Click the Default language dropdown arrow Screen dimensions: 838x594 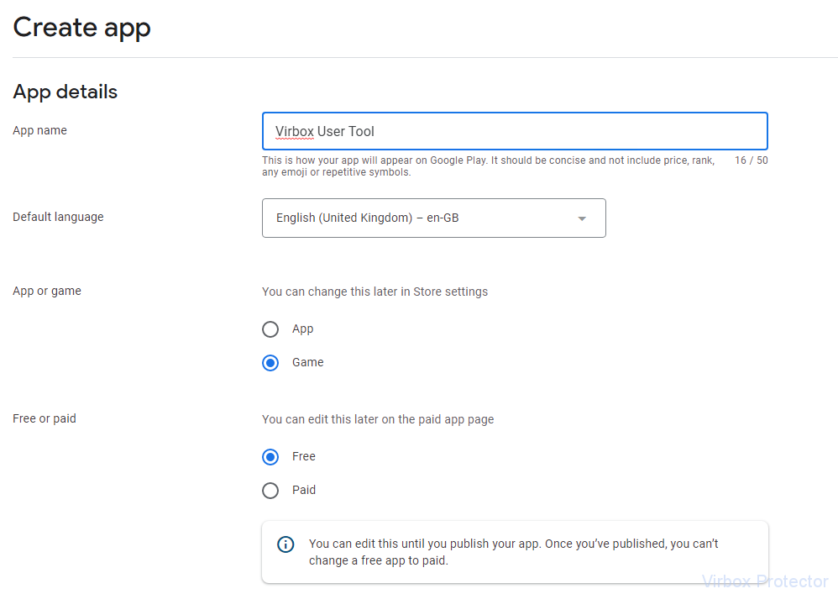pyautogui.click(x=582, y=218)
